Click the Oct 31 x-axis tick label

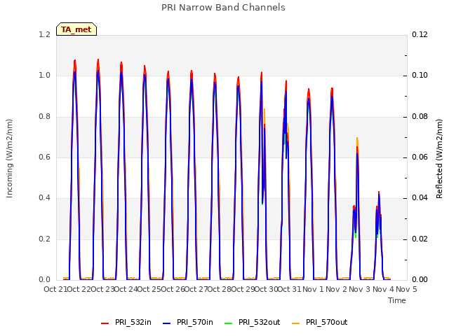[290, 289]
